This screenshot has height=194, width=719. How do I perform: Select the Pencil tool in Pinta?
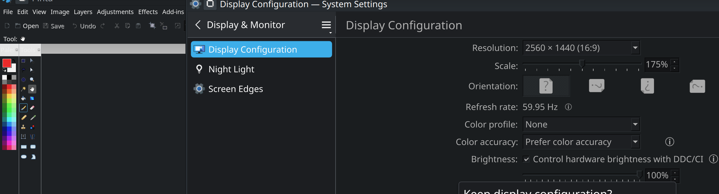23,117
